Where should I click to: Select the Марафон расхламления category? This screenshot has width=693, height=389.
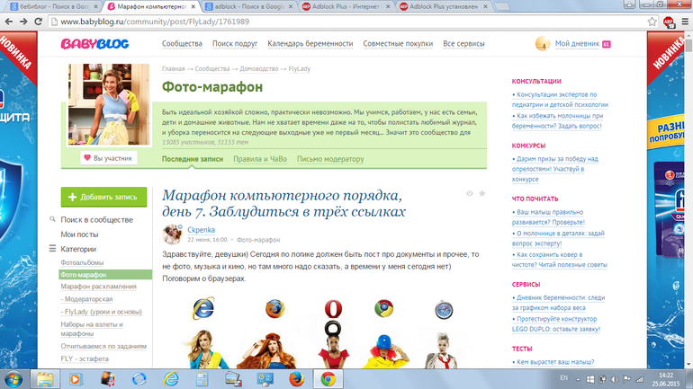99,287
